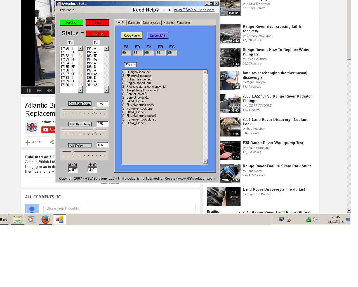
Task: Select 'RL valve stuck closed' fault row
Action: pyautogui.click(x=139, y=119)
